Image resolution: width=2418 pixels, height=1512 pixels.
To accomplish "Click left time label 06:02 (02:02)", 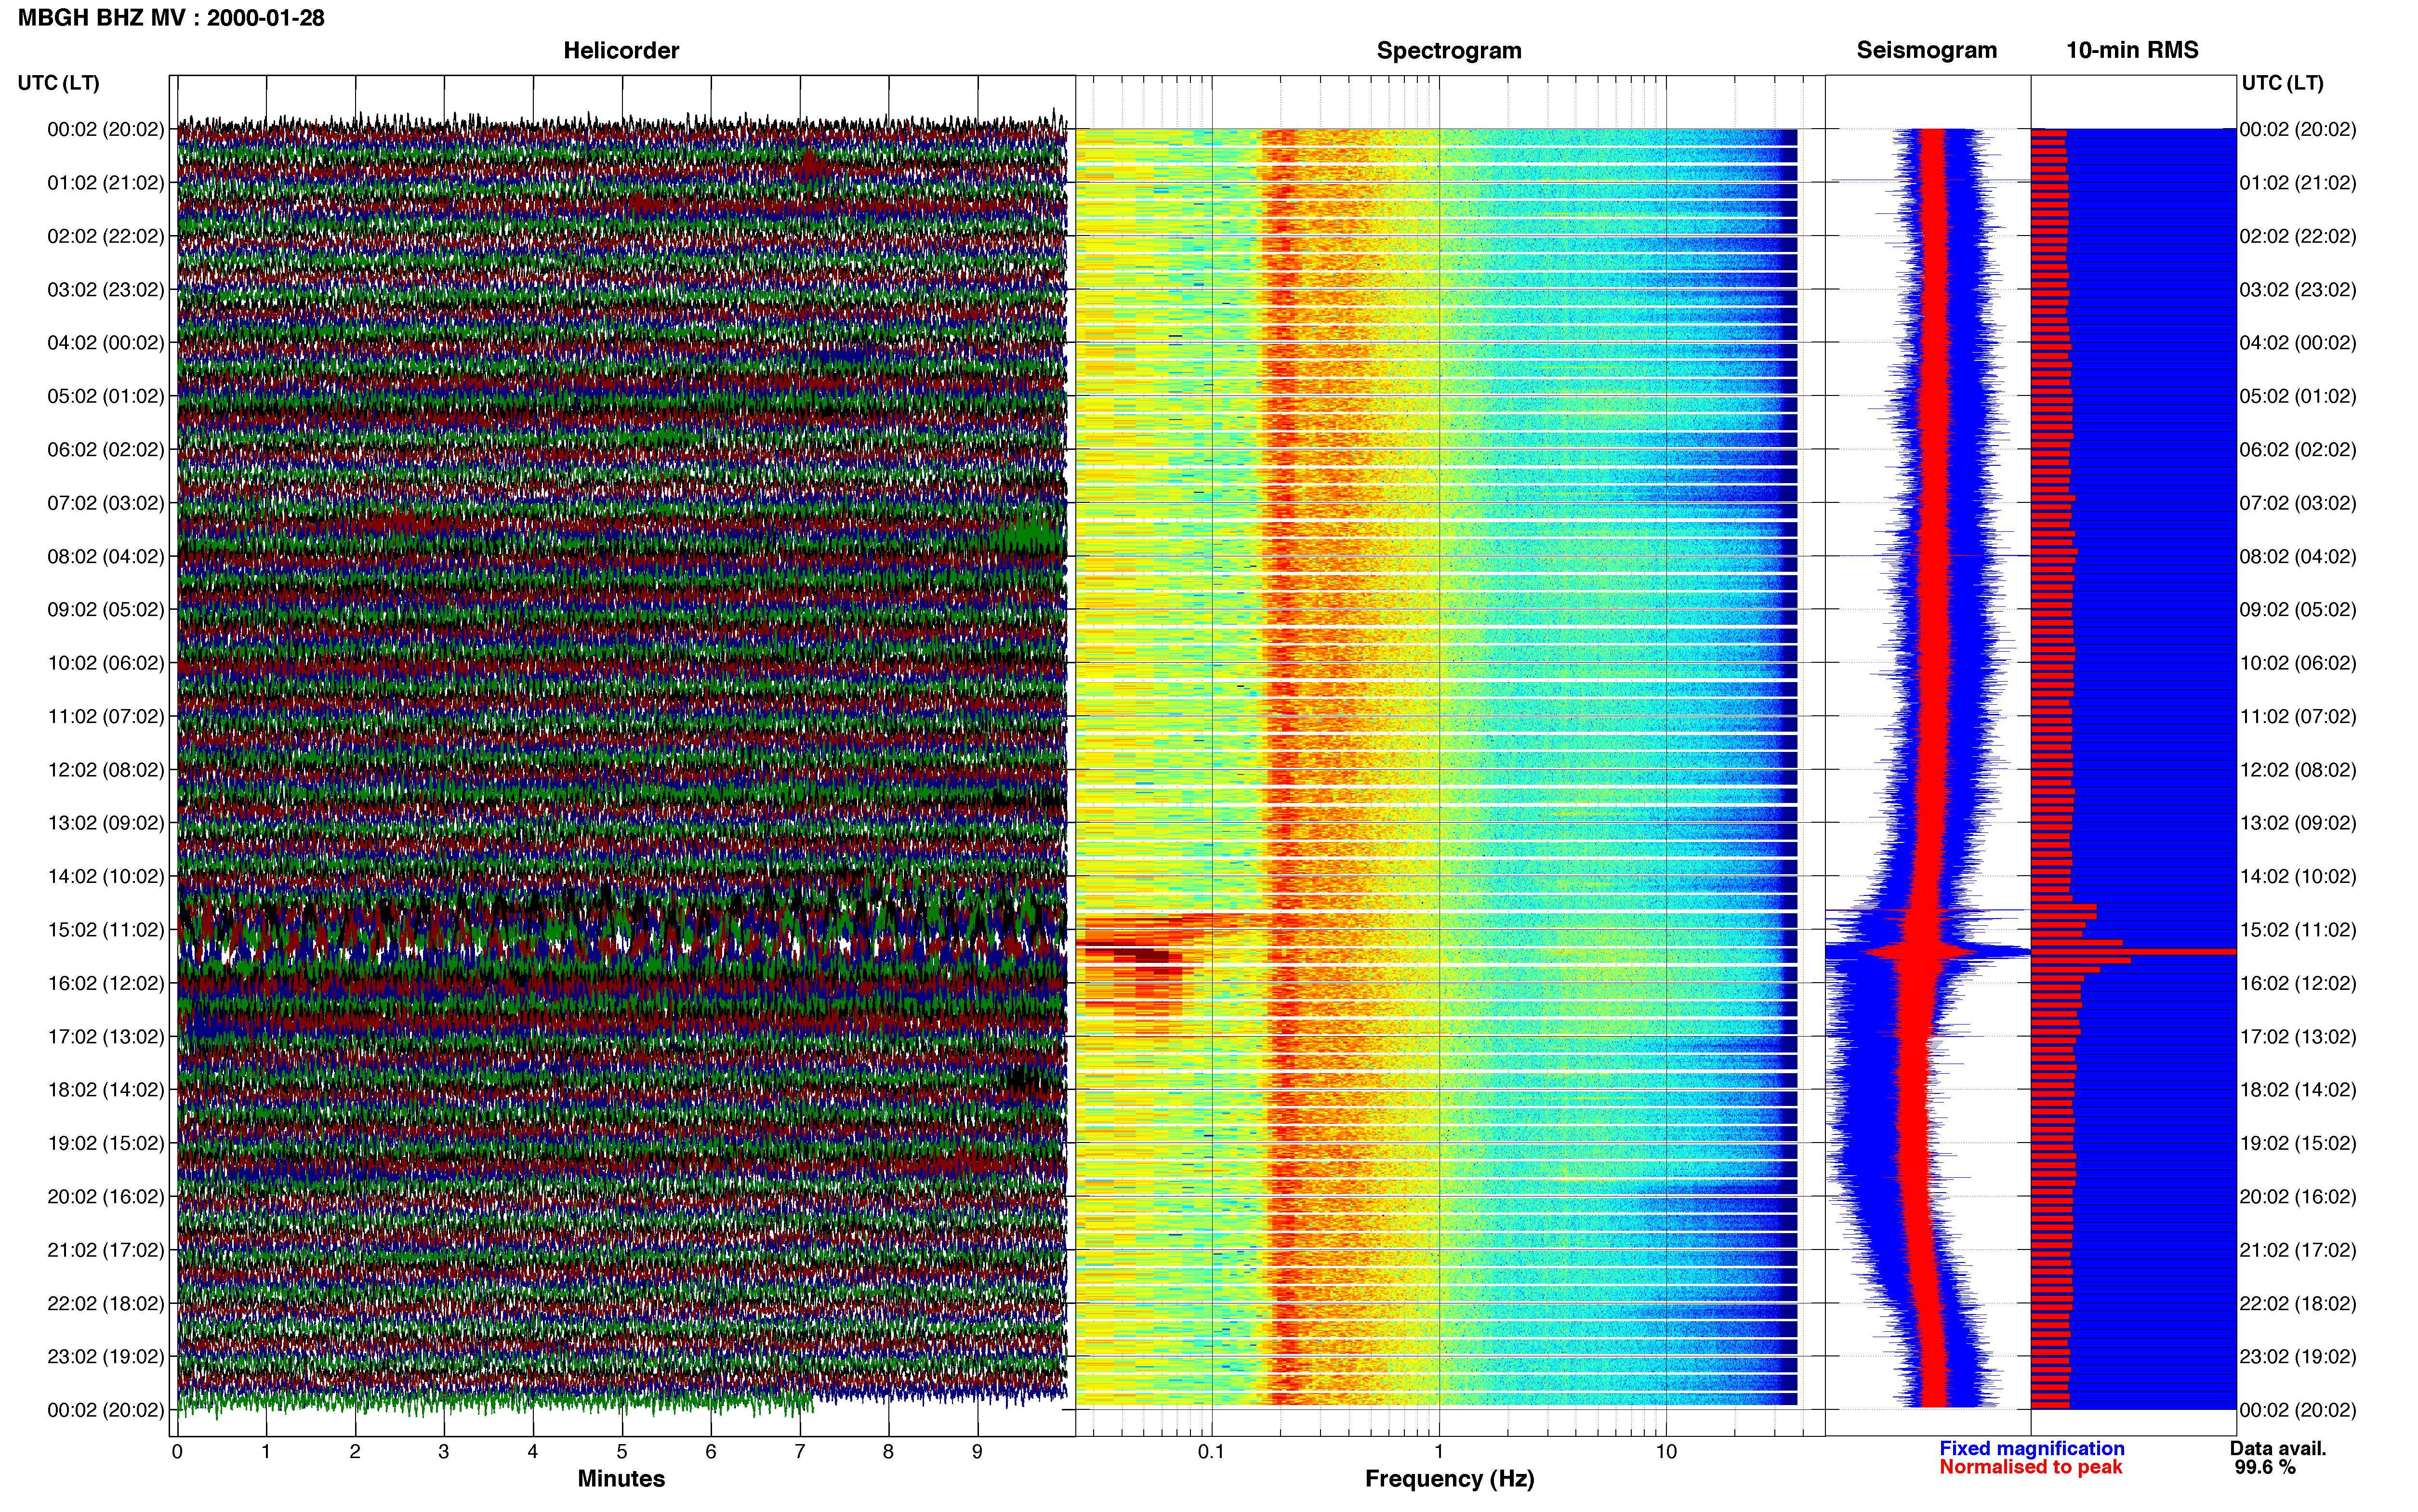I will tap(106, 450).
